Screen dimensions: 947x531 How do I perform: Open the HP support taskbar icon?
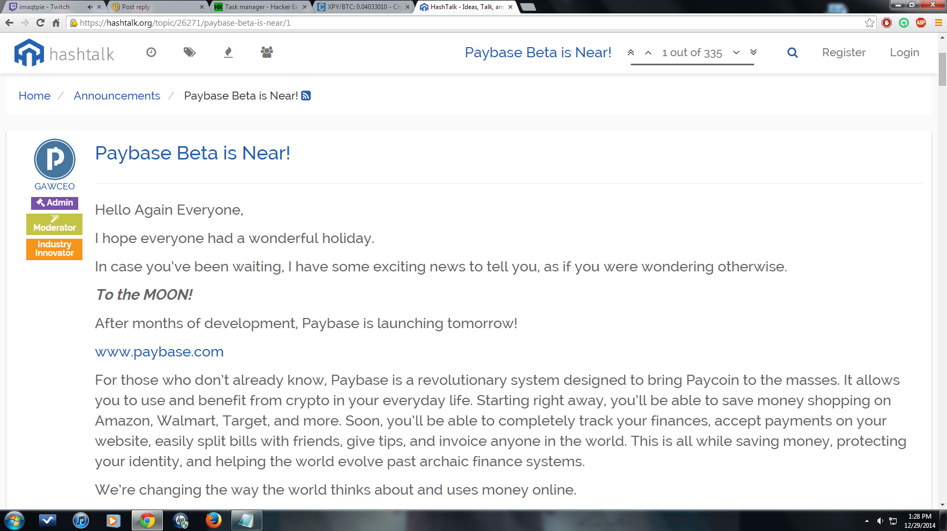tap(181, 520)
